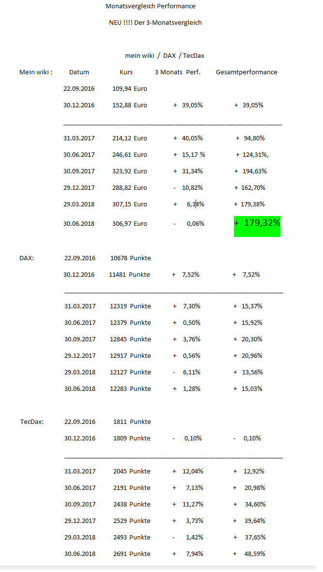Select the 'NEU !!!! Der 3-Monatsvergleich' heading
The height and width of the screenshot is (572, 323).
155,23
